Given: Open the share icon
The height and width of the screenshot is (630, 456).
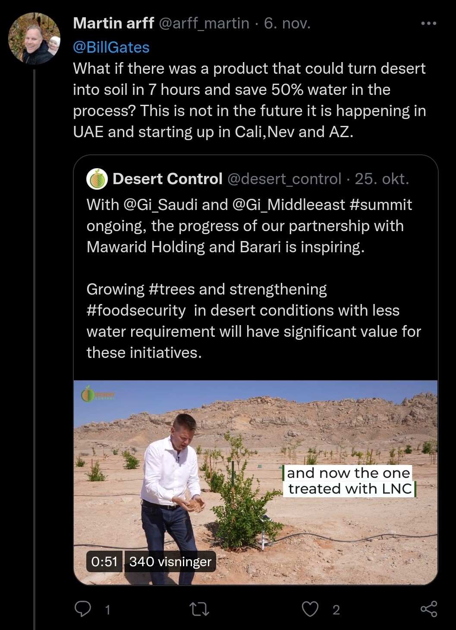Looking at the screenshot, I should (x=429, y=609).
